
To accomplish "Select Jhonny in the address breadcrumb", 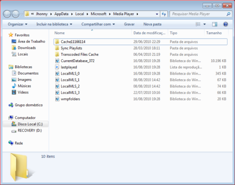I will point(42,14).
